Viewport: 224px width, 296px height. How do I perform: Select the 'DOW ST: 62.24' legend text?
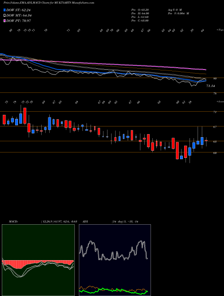18,10
